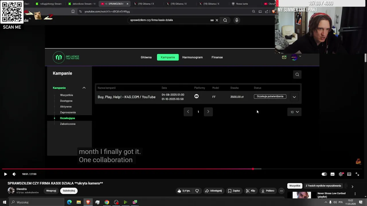Select the Wszystkie filter chip
The height and width of the screenshot is (206, 367).
click(x=295, y=186)
